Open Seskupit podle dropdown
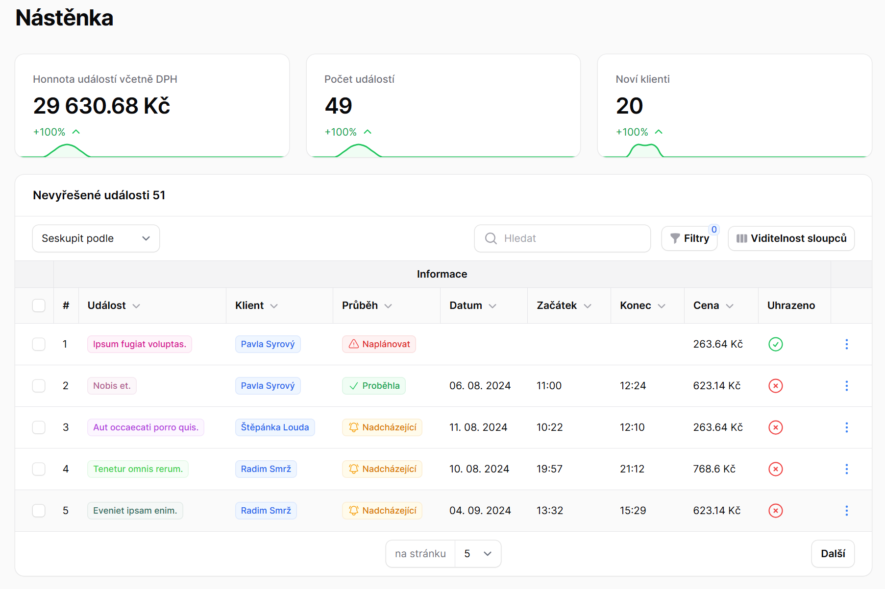885x589 pixels. [96, 238]
